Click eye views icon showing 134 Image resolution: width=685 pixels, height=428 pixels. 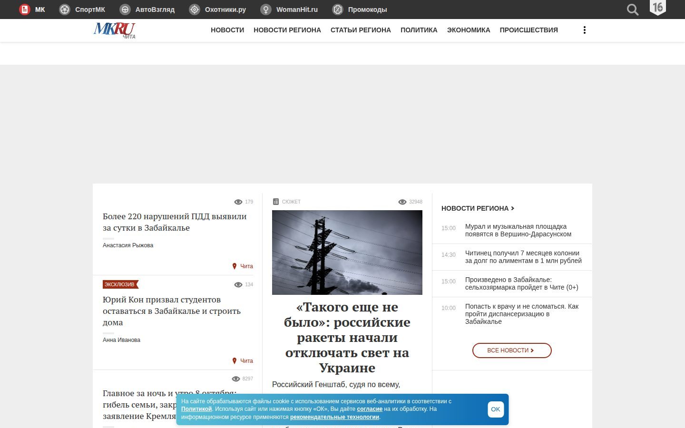[238, 284]
